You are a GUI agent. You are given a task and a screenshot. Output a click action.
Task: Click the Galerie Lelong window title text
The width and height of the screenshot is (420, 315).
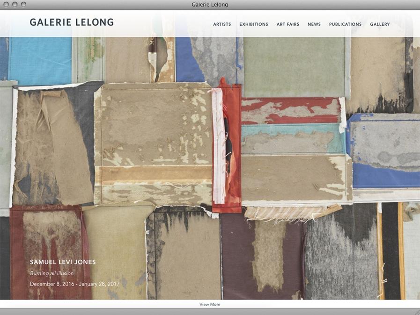210,5
